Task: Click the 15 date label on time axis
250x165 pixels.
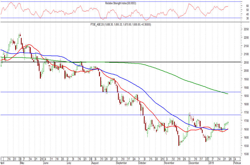Action: coord(151,159)
